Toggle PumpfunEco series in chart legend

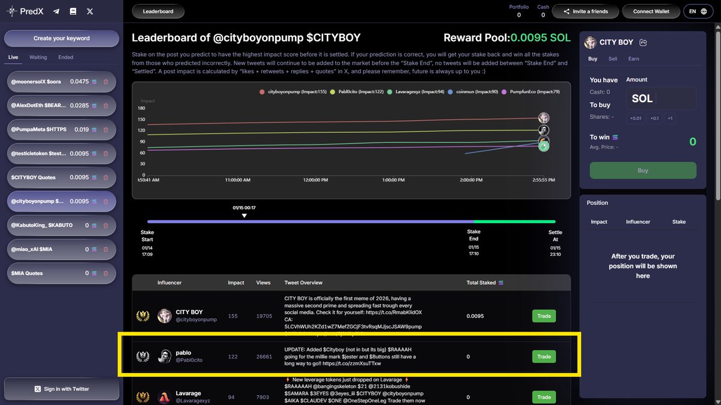[x=531, y=92]
